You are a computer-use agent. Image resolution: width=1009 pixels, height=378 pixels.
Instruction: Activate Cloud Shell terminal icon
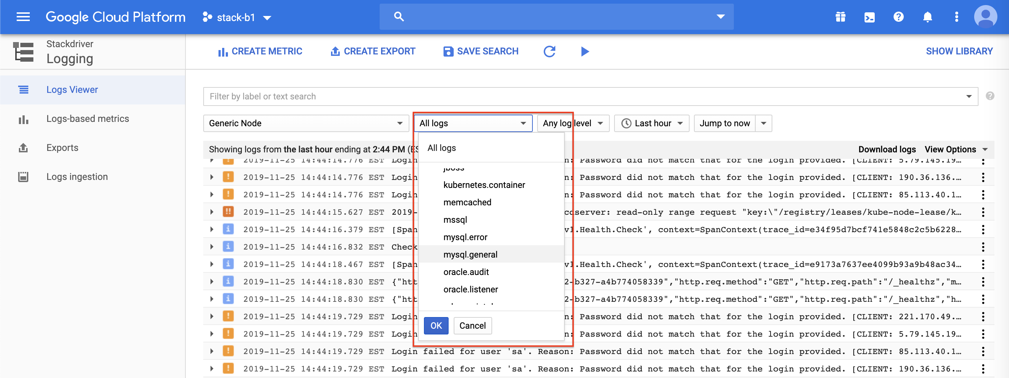pyautogui.click(x=869, y=17)
